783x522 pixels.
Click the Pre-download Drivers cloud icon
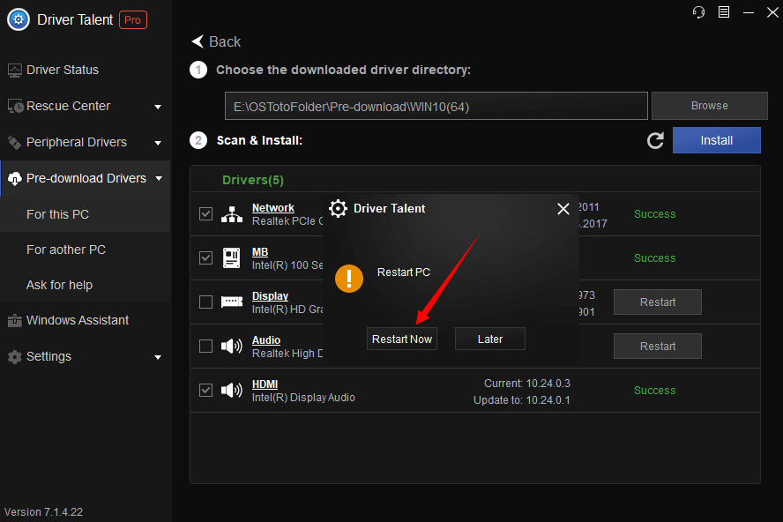coord(14,178)
